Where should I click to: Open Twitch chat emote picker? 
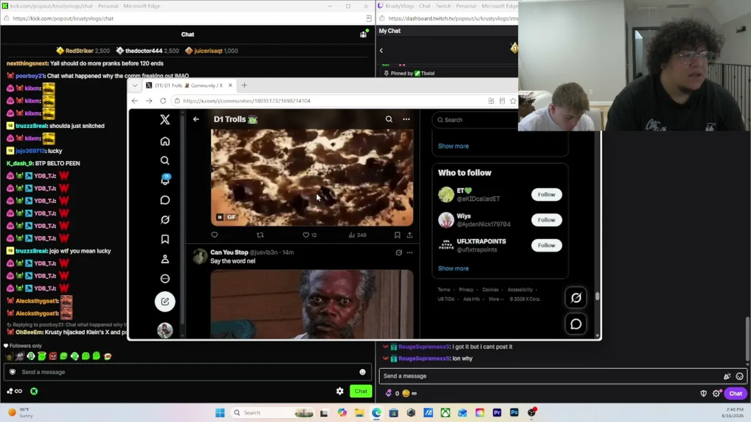tap(740, 376)
